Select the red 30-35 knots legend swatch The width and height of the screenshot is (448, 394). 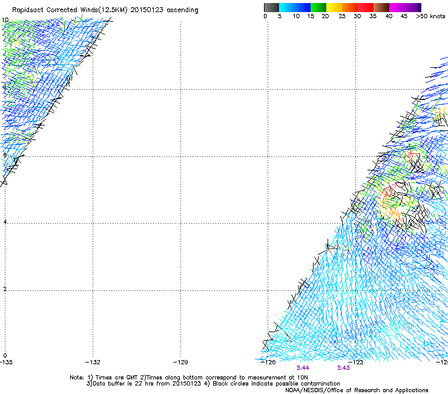click(x=366, y=7)
